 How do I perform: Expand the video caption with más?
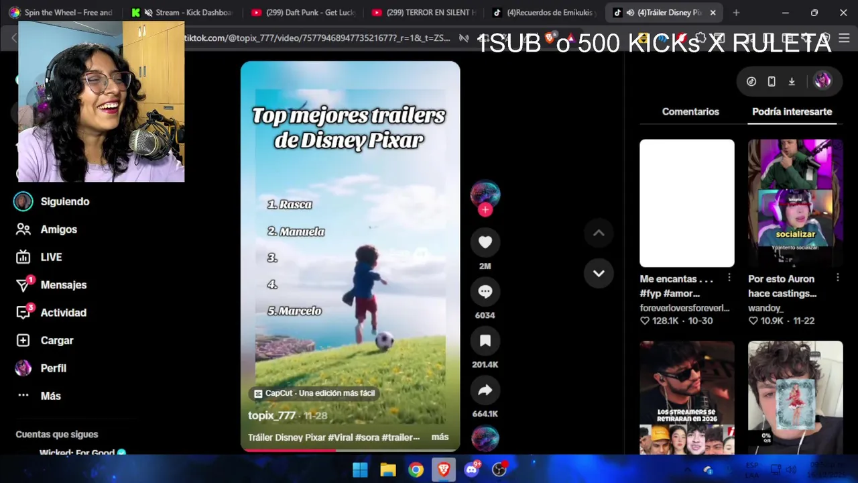[x=440, y=437]
